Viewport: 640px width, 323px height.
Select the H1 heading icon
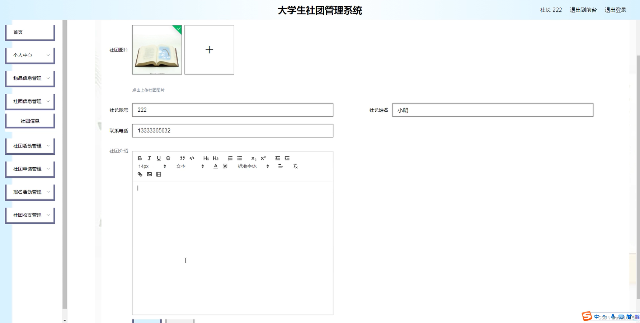click(x=206, y=158)
